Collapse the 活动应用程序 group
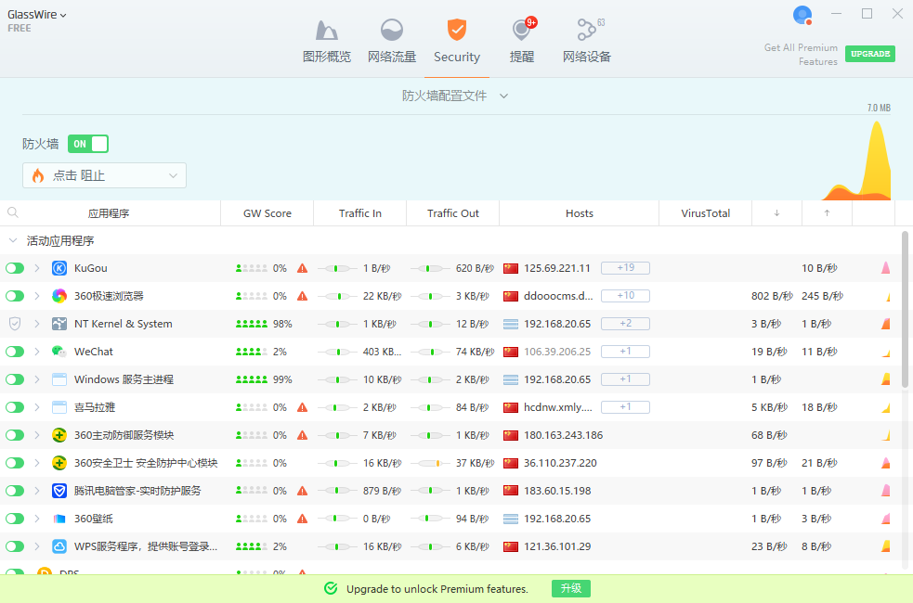The image size is (913, 603). (x=13, y=240)
